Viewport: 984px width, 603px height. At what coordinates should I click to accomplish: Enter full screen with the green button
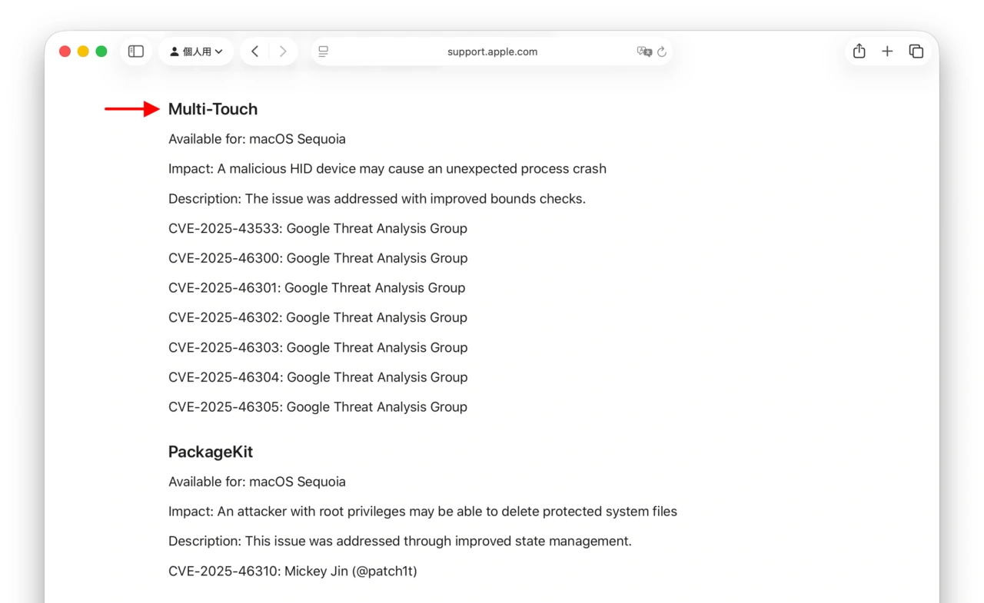[101, 51]
